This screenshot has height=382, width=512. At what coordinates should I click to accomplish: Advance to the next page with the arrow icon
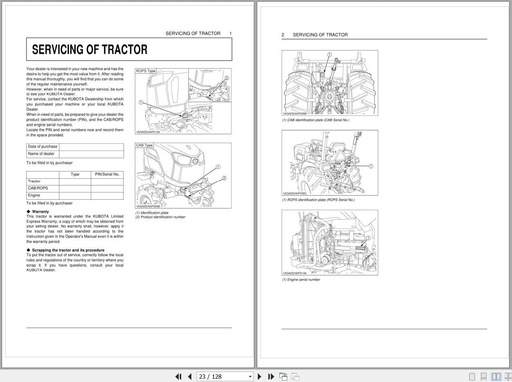pos(259,376)
